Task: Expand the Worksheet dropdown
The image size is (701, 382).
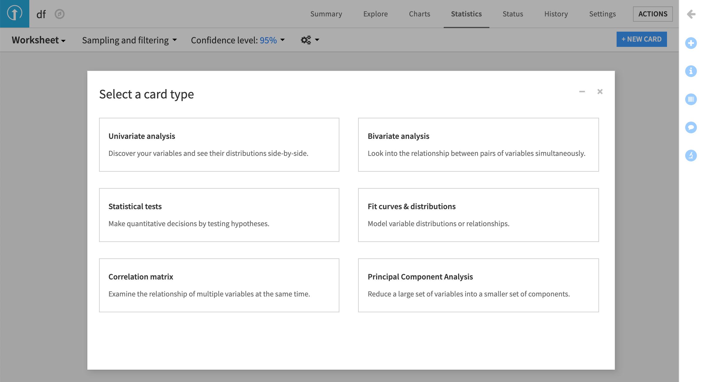Action: pyautogui.click(x=38, y=40)
